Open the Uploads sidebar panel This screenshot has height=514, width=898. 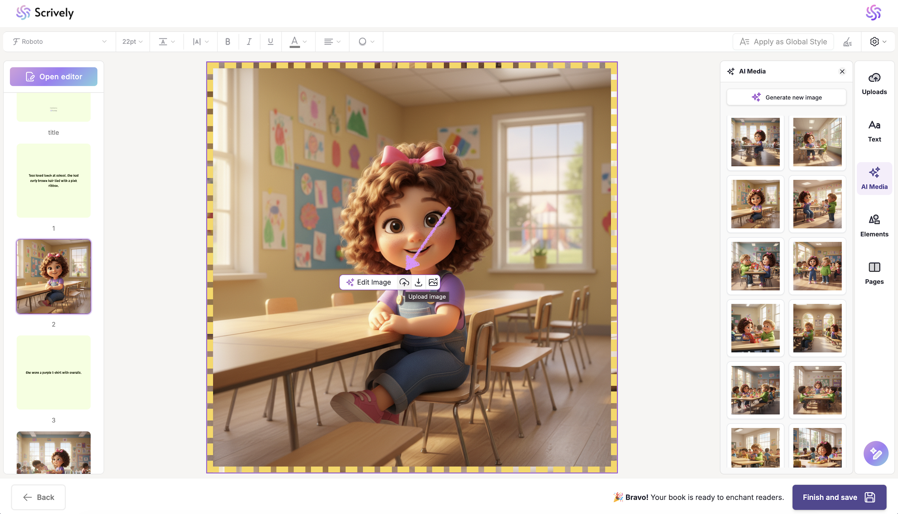[874, 84]
